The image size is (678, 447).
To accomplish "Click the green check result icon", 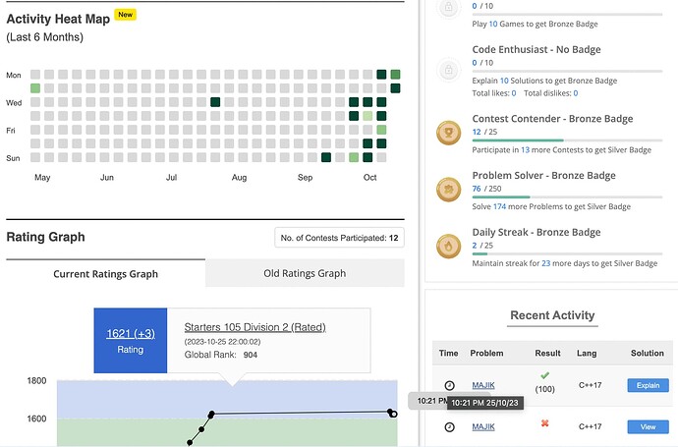I will coord(544,375).
